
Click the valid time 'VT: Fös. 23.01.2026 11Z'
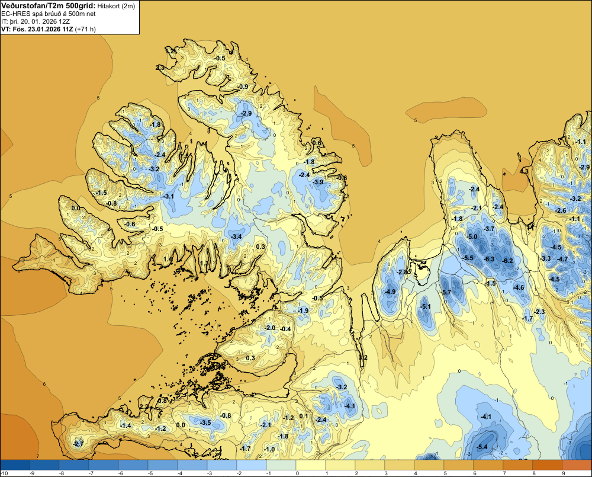point(37,29)
